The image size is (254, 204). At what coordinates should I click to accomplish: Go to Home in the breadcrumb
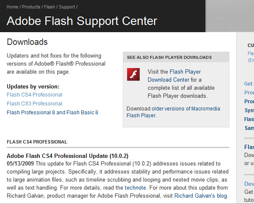12,7
